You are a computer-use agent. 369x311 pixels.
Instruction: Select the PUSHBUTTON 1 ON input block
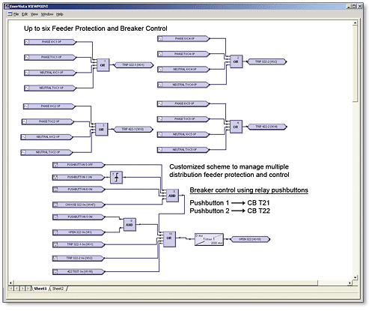tap(79, 178)
